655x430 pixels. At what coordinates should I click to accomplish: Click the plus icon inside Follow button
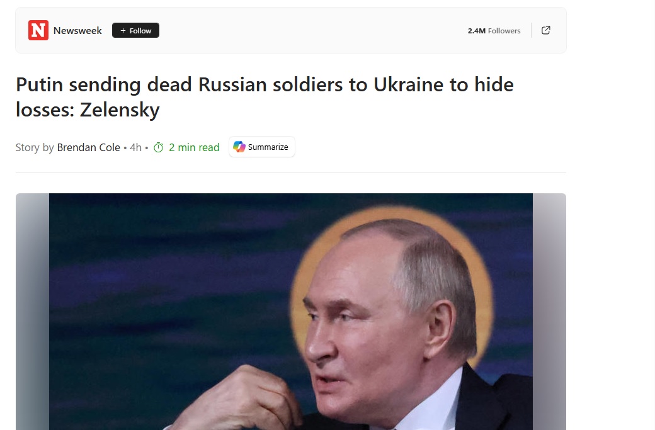tap(123, 30)
